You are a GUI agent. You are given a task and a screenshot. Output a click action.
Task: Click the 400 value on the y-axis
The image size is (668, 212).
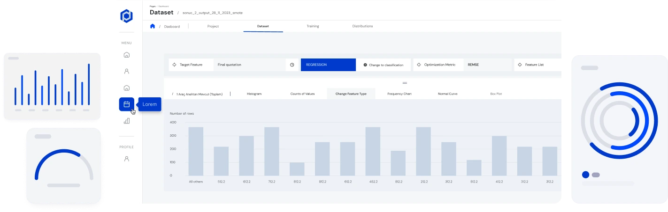tap(173, 122)
